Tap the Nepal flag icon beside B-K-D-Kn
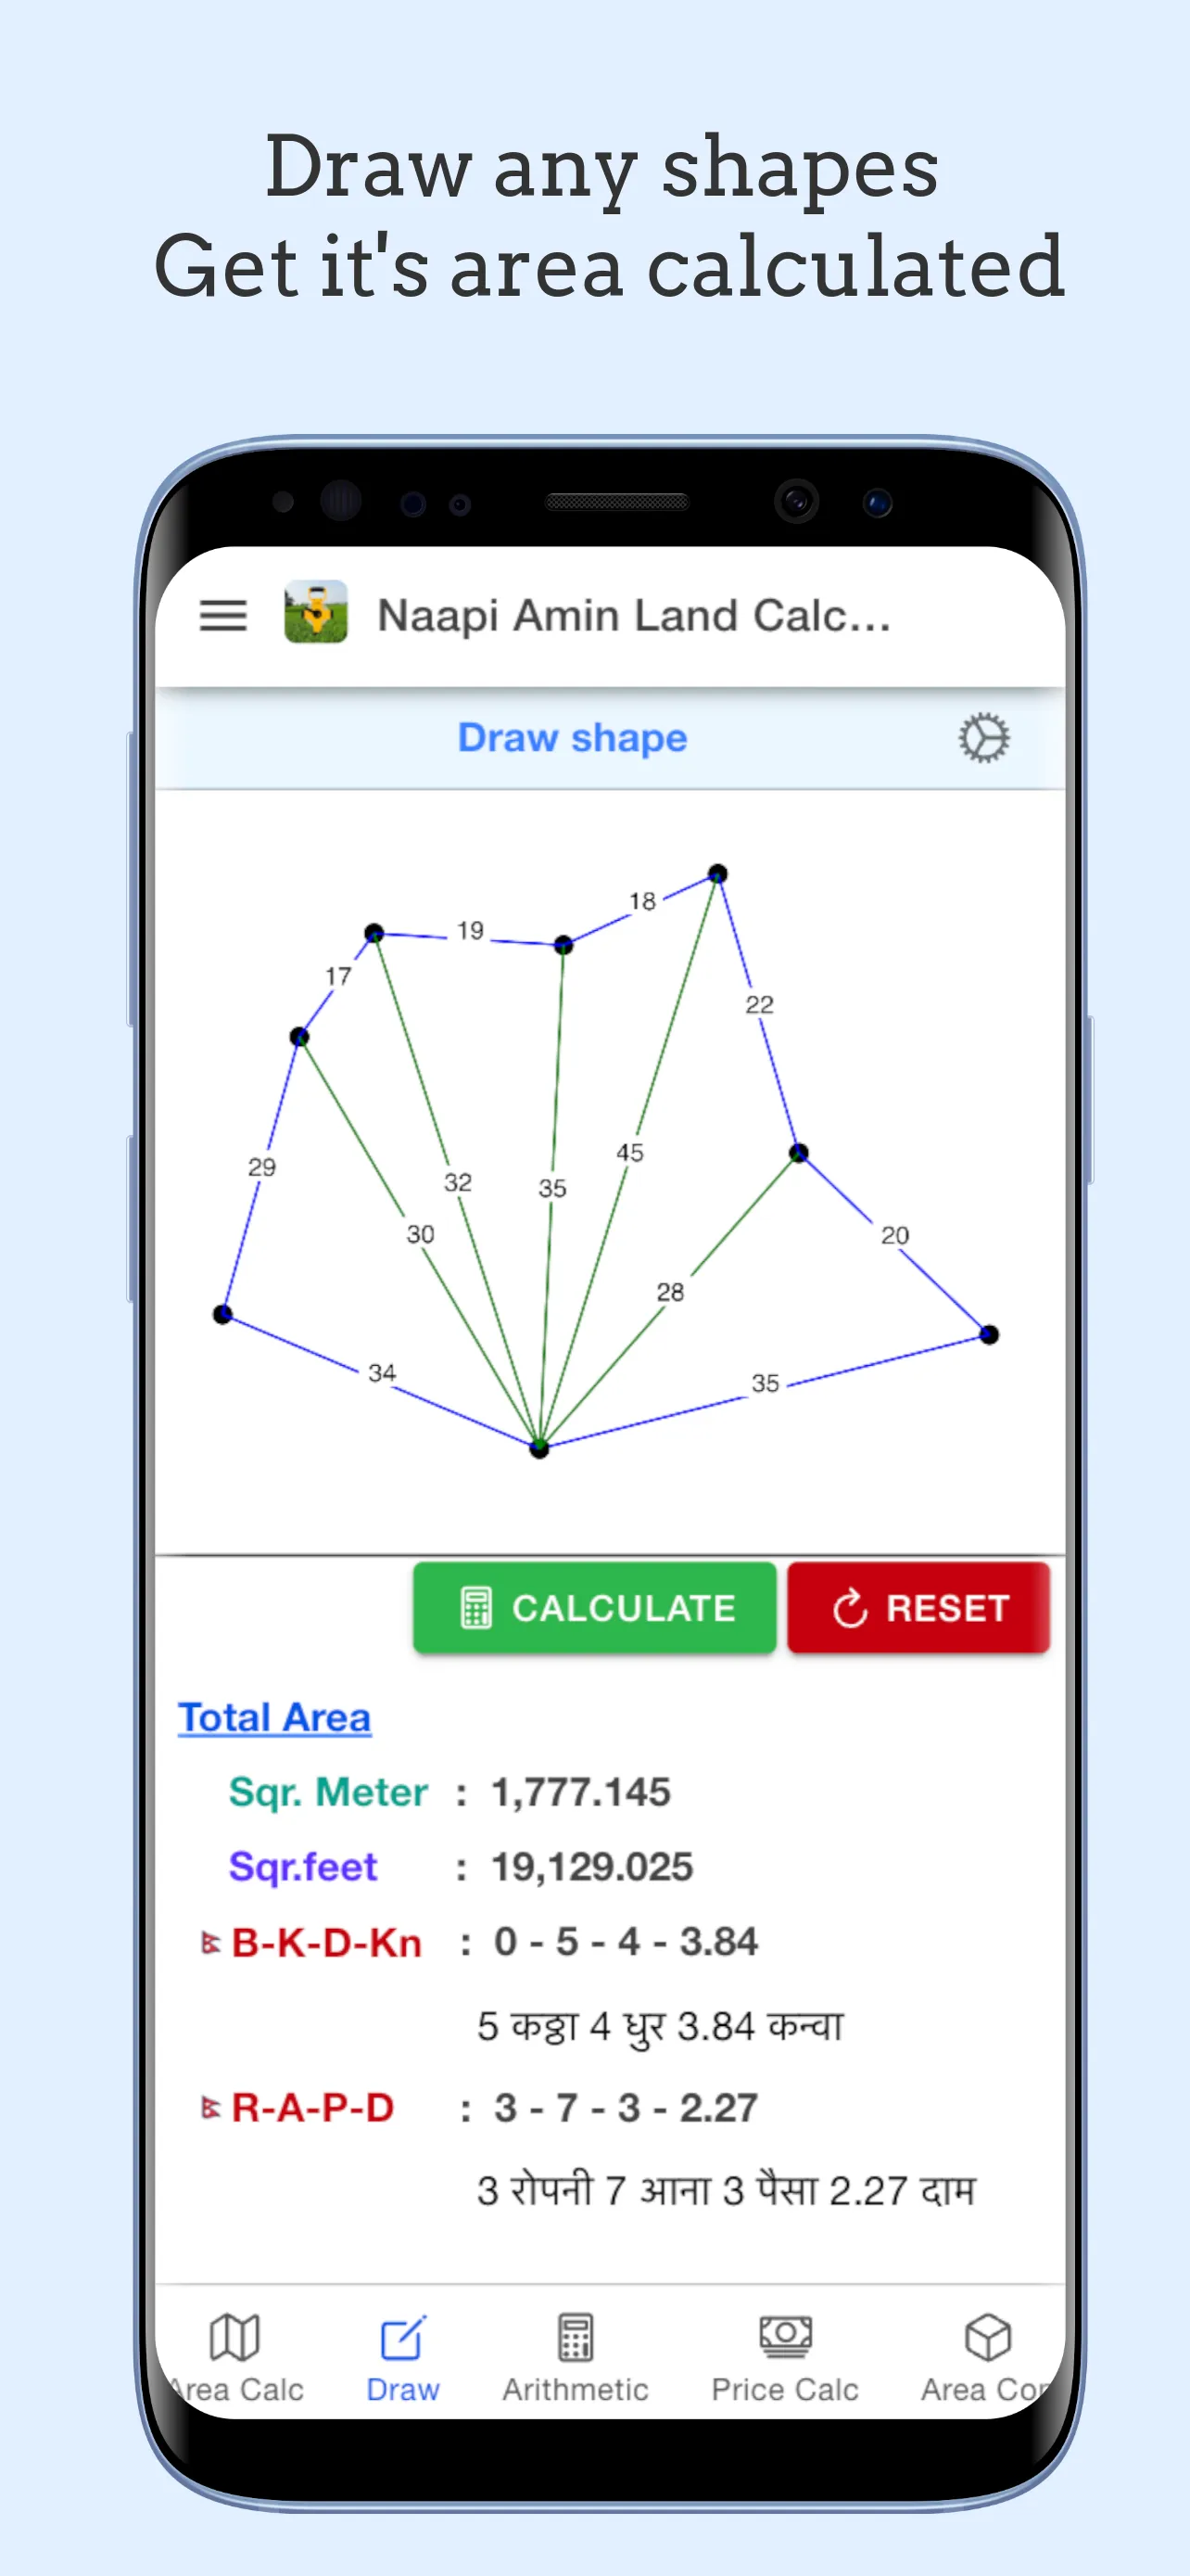1190x2576 pixels. point(210,1942)
